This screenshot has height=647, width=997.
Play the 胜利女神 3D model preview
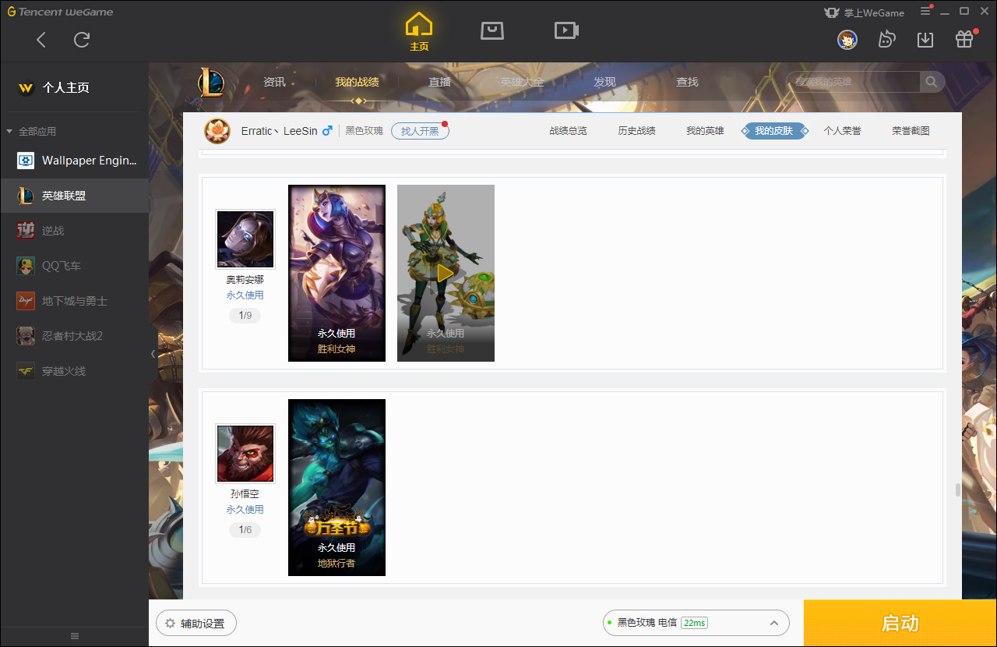pyautogui.click(x=446, y=273)
